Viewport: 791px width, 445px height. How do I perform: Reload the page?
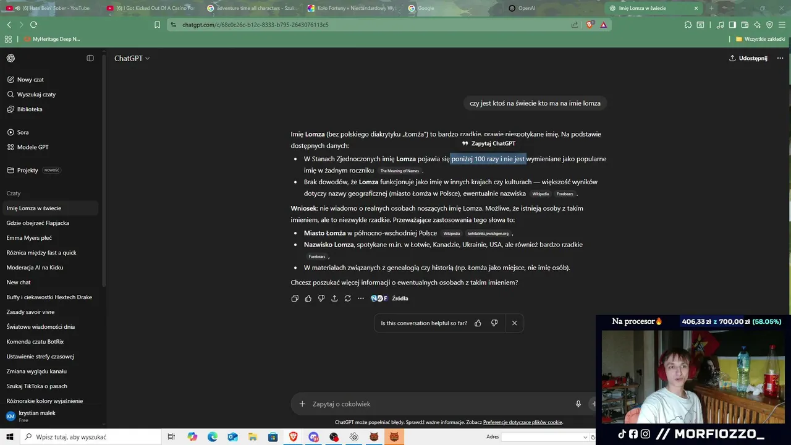pyautogui.click(x=33, y=25)
